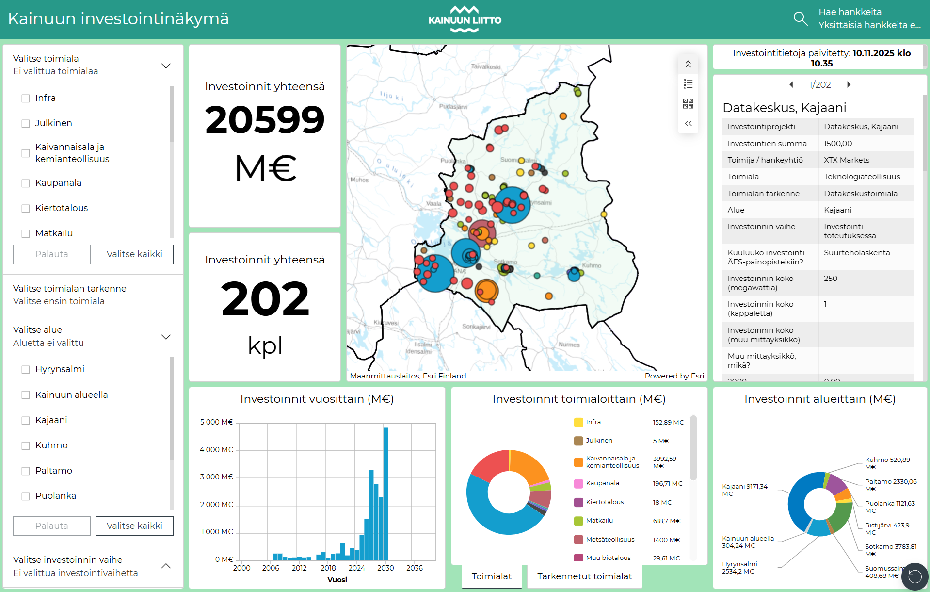930x592 pixels.
Task: Open the map legend panel
Action: coord(688,84)
